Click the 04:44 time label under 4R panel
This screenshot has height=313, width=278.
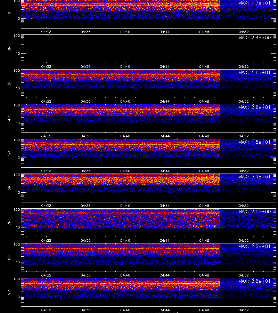[x=165, y=136]
